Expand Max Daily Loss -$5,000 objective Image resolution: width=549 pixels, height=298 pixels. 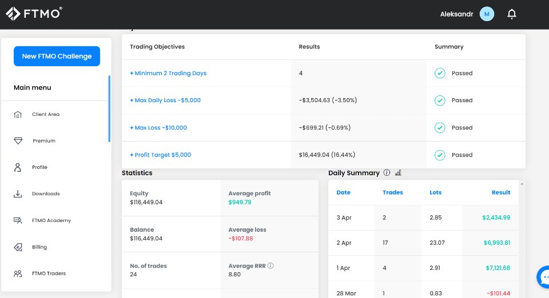pos(165,100)
